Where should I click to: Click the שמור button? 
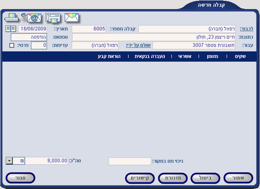pyautogui.click(x=238, y=178)
